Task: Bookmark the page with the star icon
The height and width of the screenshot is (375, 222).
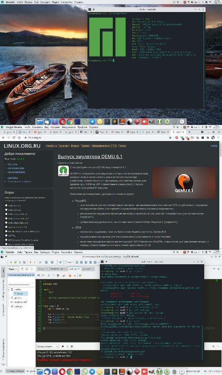Action: point(170,138)
